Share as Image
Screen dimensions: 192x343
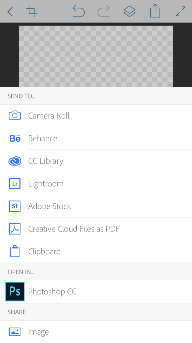click(96, 332)
